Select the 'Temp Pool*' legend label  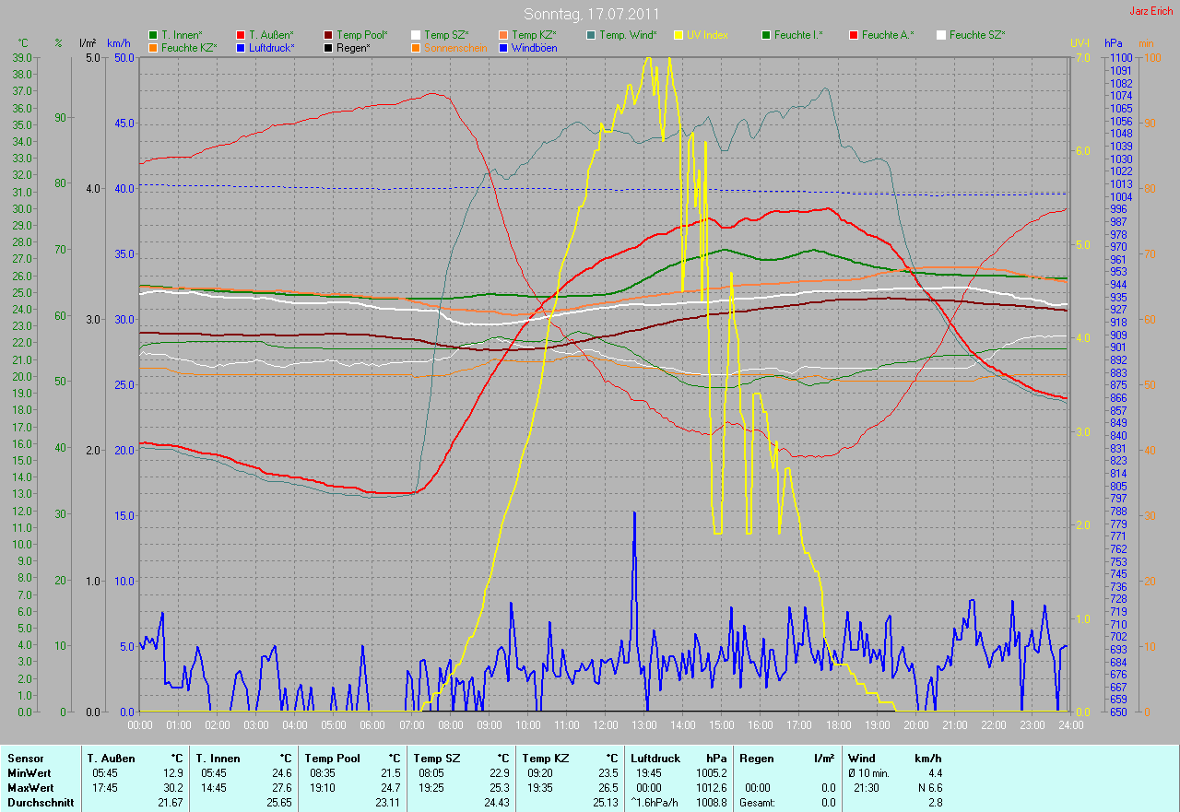tap(362, 35)
